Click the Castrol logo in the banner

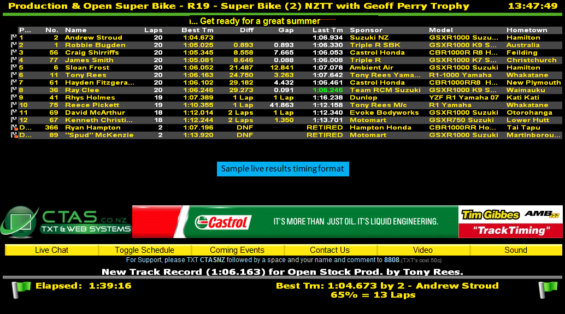[x=223, y=222]
